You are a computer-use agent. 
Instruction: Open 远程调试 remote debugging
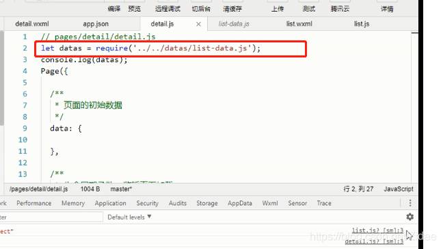tap(167, 9)
